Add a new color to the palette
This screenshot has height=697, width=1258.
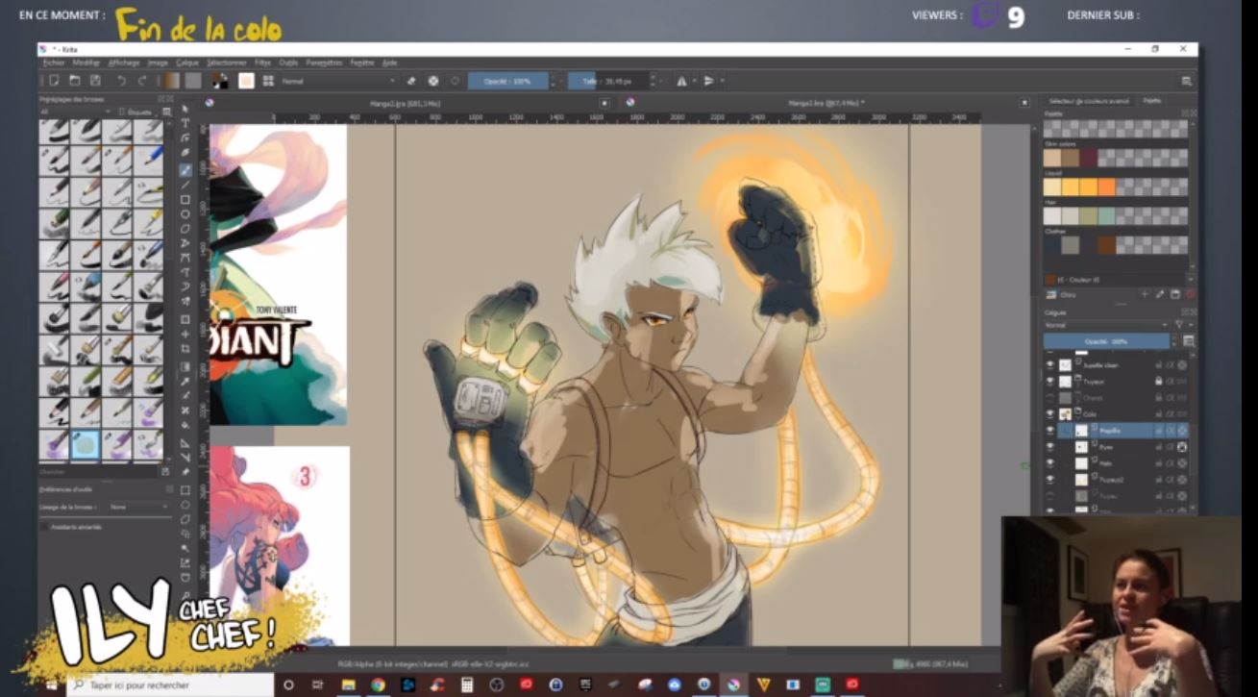1145,294
